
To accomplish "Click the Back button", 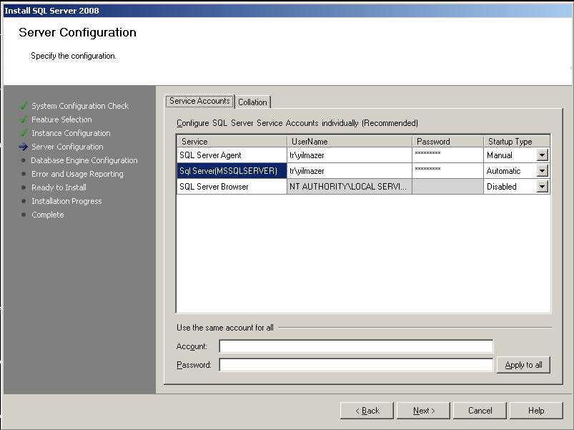I will [x=367, y=411].
